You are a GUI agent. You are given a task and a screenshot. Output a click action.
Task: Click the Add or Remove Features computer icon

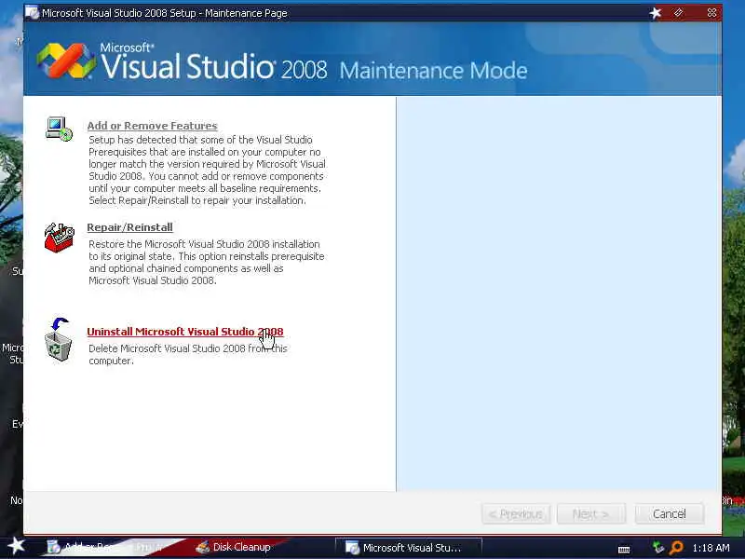60,129
